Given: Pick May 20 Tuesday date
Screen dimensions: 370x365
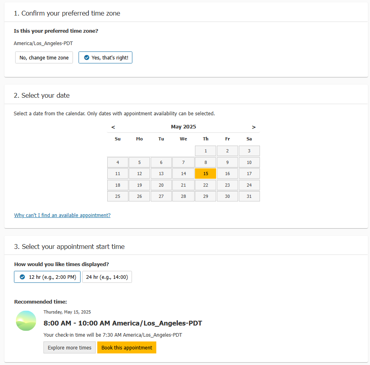Looking at the screenshot, I should click(161, 185).
